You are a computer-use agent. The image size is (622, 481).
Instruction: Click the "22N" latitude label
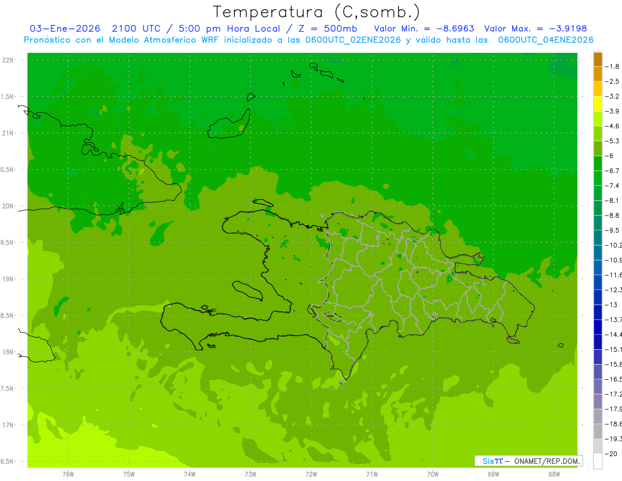pyautogui.click(x=9, y=60)
